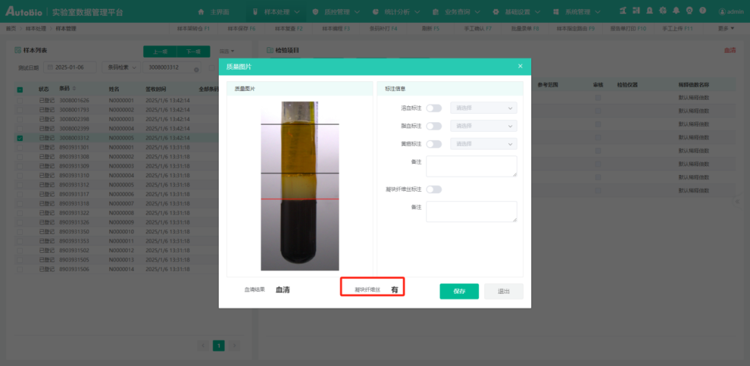Collapse the right panel with the double-arrow icon
The height and width of the screenshot is (366, 750).
click(737, 202)
